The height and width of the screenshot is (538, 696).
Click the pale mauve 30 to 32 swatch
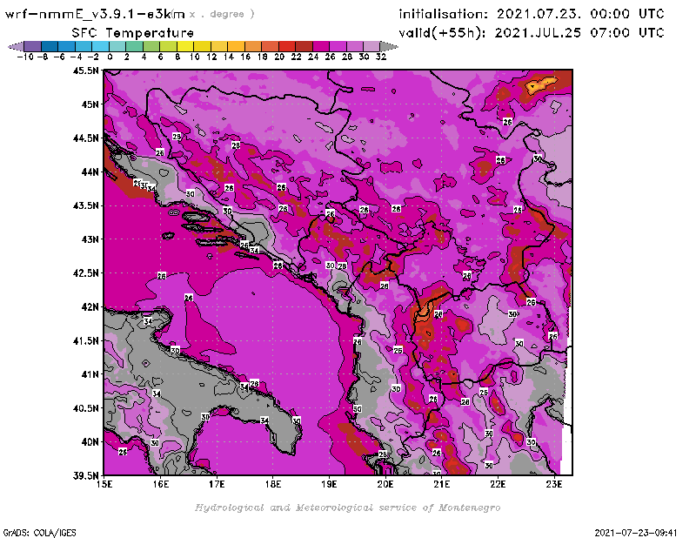tap(371, 46)
